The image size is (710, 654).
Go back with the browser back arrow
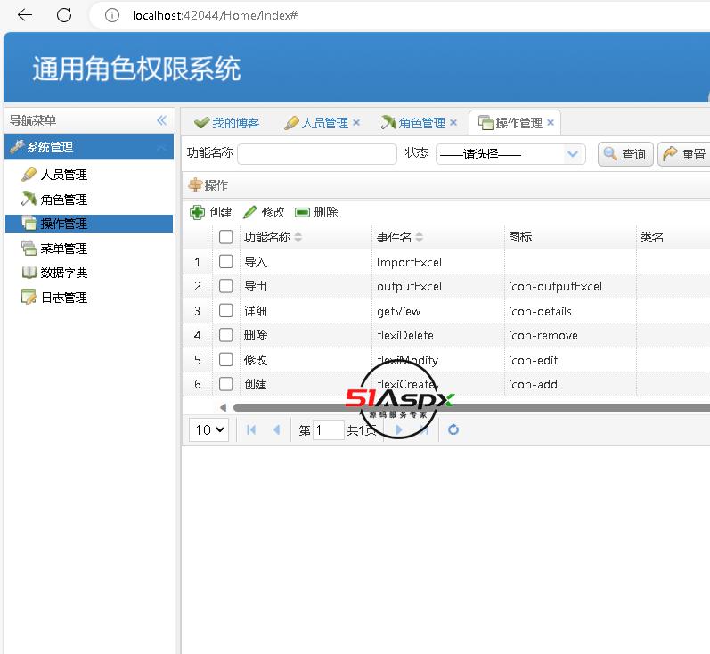pos(25,15)
